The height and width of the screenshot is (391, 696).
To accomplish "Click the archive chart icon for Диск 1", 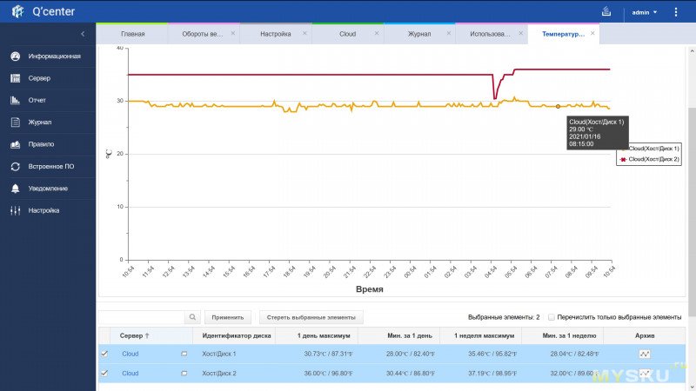I will tap(645, 355).
